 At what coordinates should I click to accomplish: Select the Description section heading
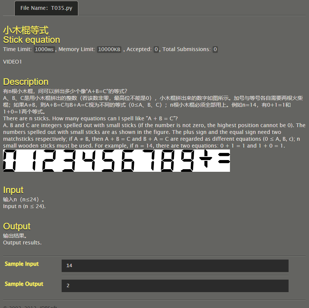coord(25,82)
